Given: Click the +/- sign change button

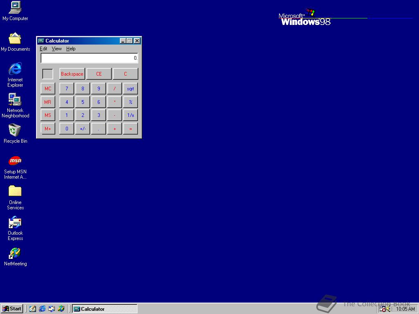Looking at the screenshot, I should (83, 129).
